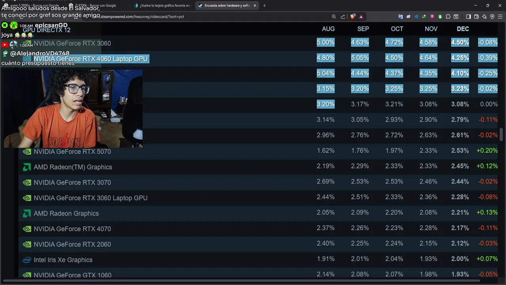
Task: Click the AUG column header
Action: [328, 29]
